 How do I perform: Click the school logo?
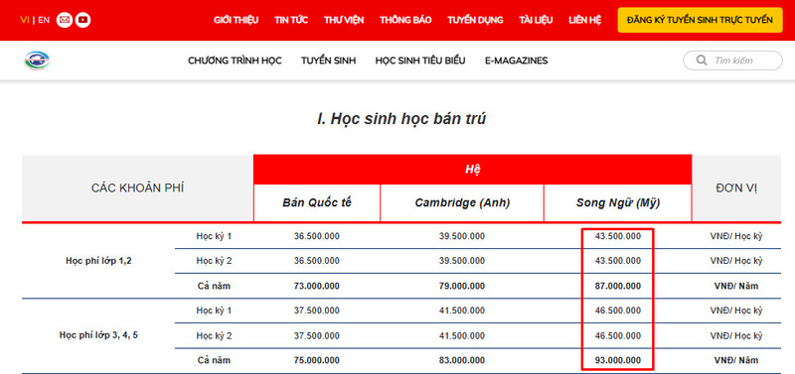[37, 61]
